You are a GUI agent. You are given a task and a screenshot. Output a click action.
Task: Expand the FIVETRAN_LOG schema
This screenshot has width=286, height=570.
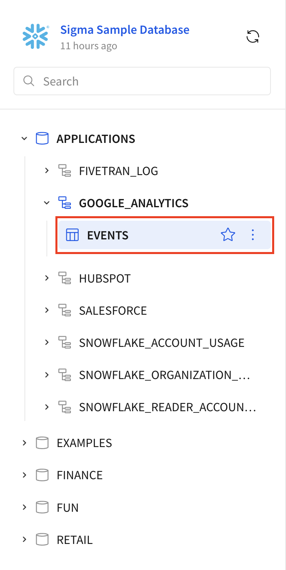click(x=47, y=171)
